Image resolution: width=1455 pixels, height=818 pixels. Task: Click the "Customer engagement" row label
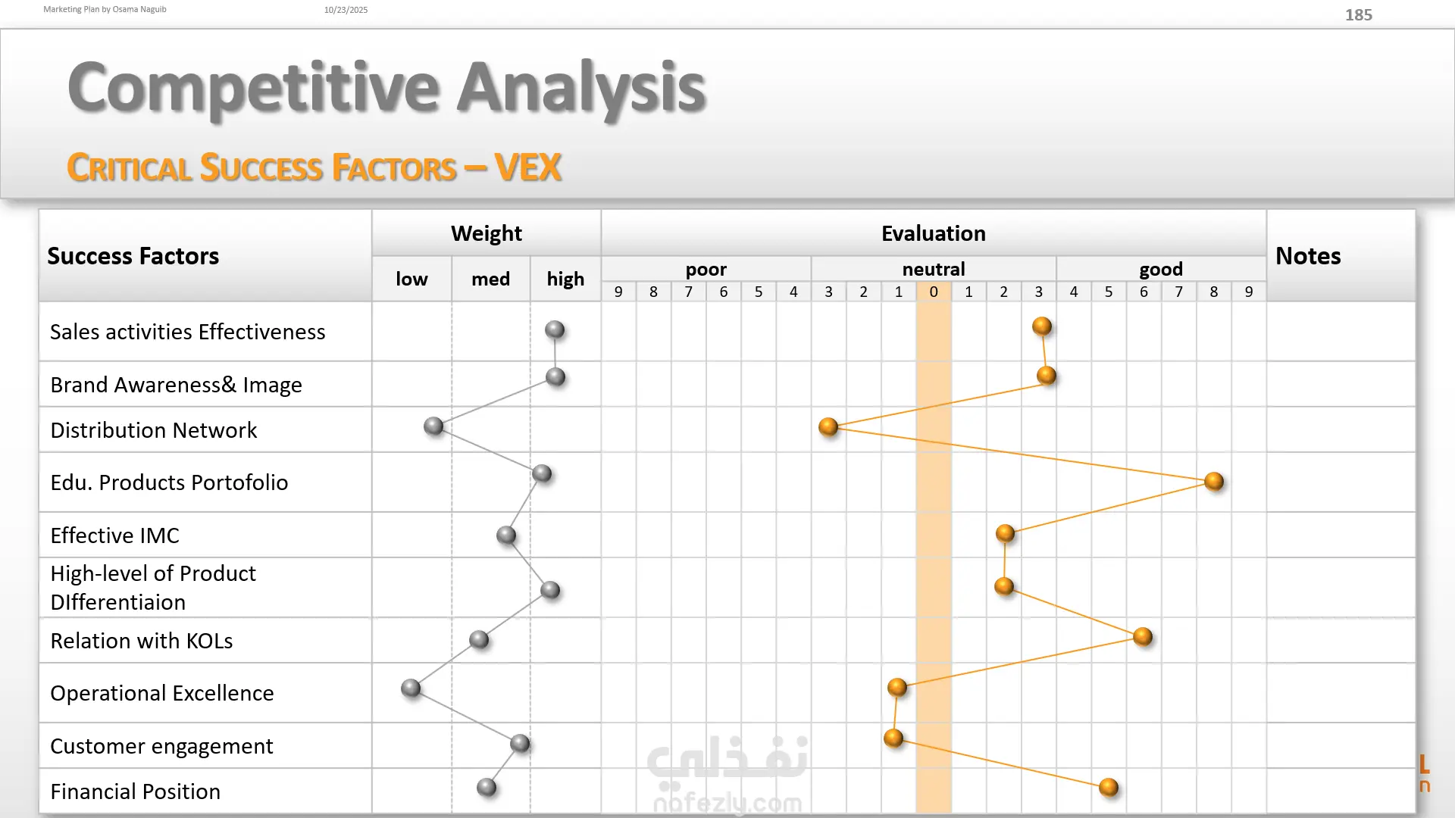pyautogui.click(x=161, y=746)
